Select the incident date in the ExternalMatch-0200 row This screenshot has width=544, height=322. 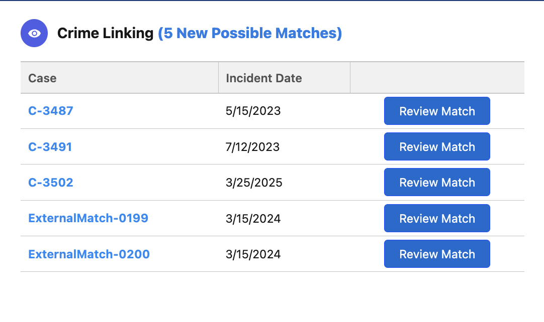pos(253,254)
